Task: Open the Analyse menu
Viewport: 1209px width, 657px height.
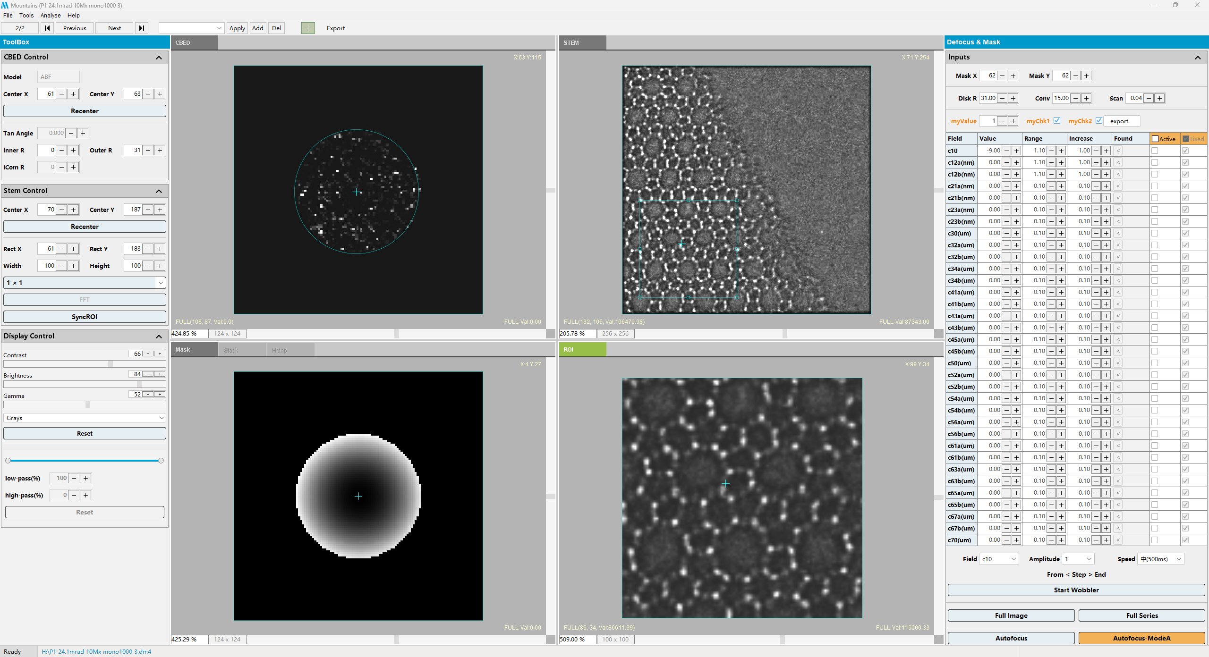Action: coord(51,15)
